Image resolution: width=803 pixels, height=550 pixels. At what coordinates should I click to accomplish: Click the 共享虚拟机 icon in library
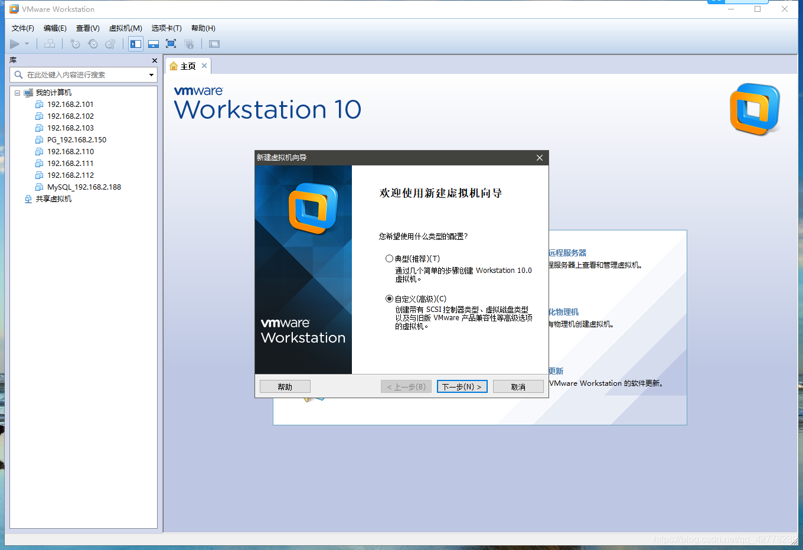point(28,199)
